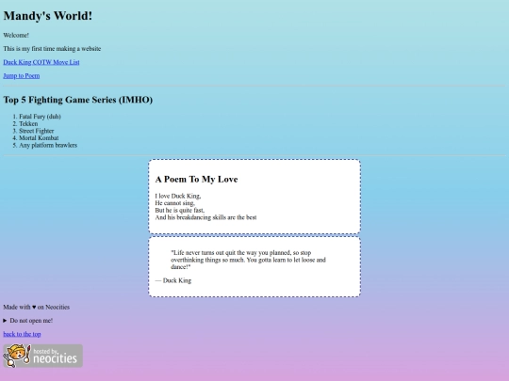Click 'This is my first time making a website'
This screenshot has height=381, width=509.
tap(52, 49)
